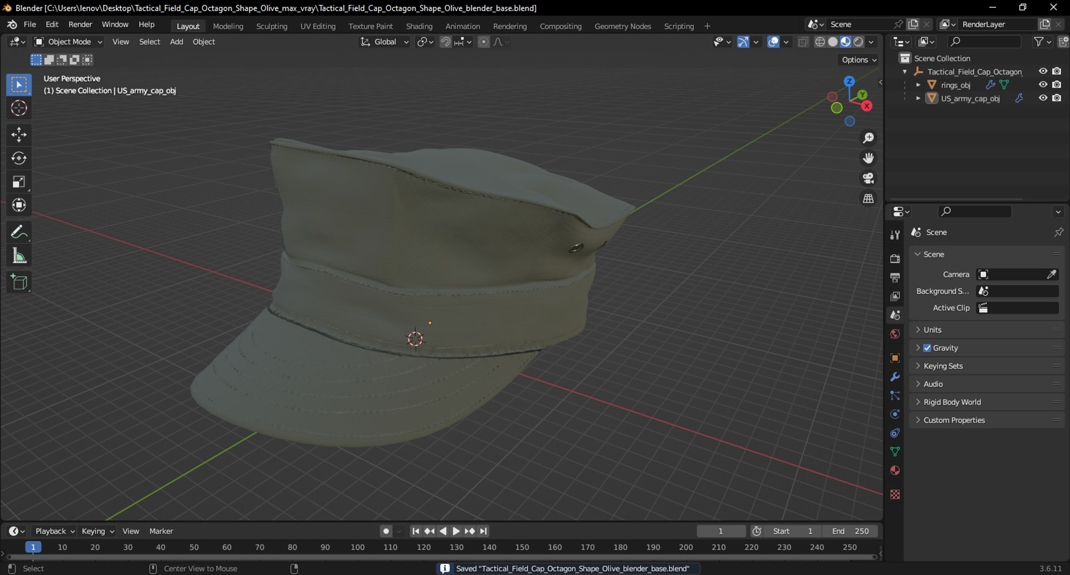The image size is (1070, 575).
Task: Switch to the UV Editing workspace tab
Action: point(318,26)
